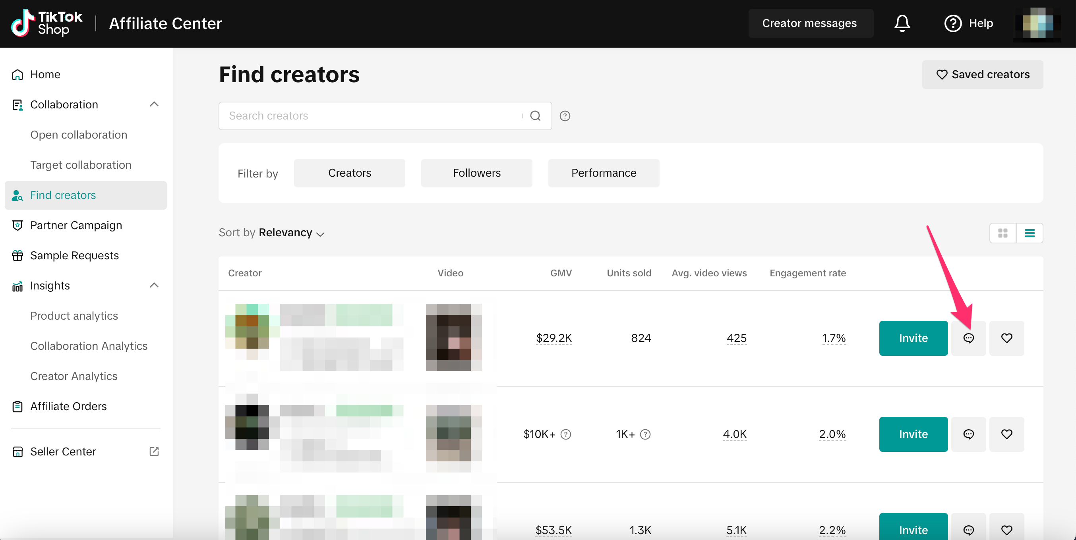Image resolution: width=1076 pixels, height=540 pixels.
Task: Click the help icon beside search box
Action: pyautogui.click(x=565, y=116)
